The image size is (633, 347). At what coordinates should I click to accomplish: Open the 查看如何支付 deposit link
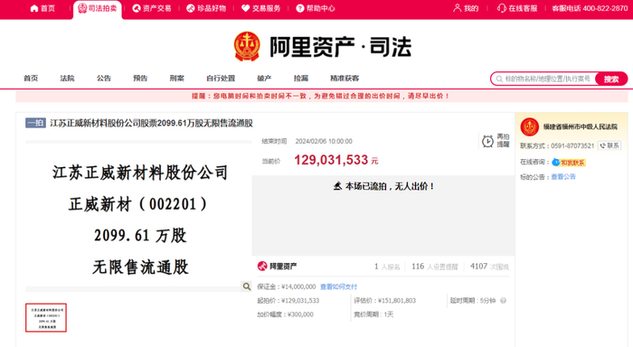pos(338,286)
